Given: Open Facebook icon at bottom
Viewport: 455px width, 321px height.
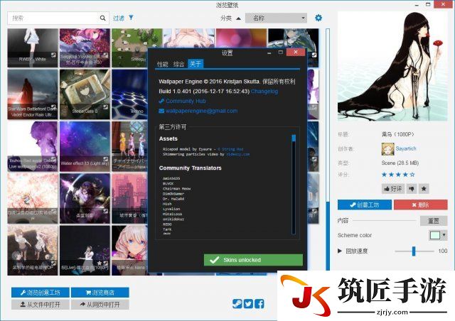Looking at the screenshot, I should pos(259,304).
